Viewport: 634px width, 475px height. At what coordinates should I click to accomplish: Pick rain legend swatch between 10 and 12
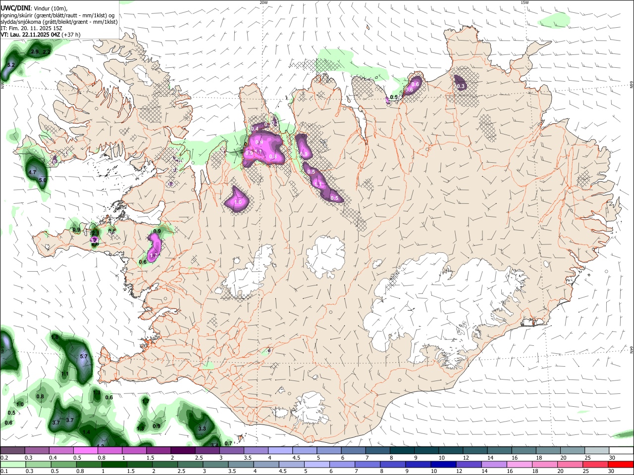coord(444,464)
